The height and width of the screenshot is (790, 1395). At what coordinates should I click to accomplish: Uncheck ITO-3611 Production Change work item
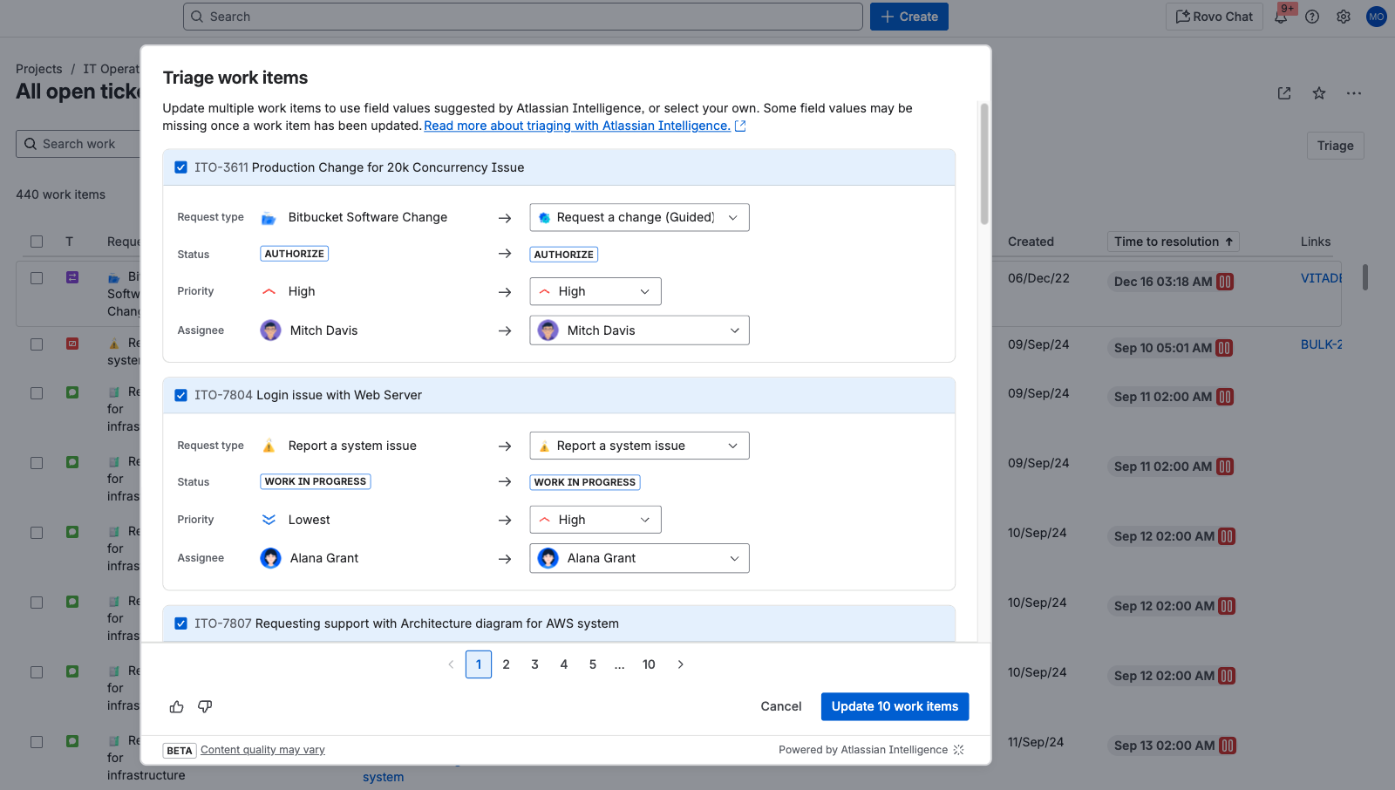tap(180, 167)
